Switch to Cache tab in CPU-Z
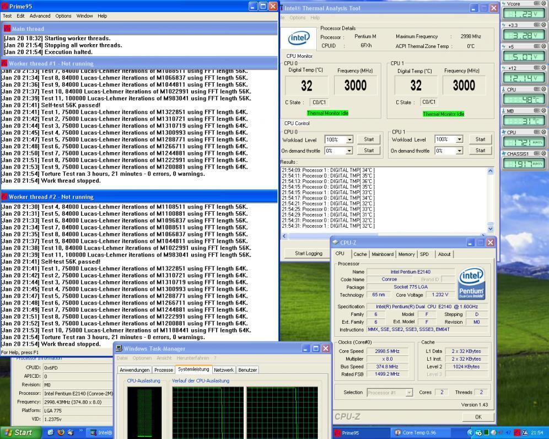Screen dimensions: 549x439 pyautogui.click(x=360, y=254)
